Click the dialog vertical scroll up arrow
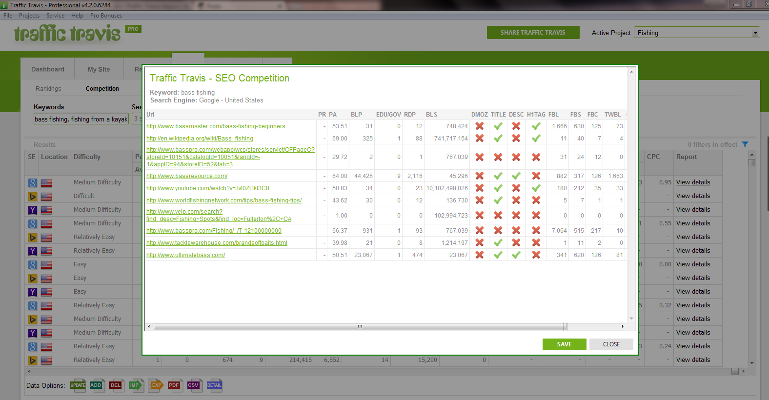 631,72
